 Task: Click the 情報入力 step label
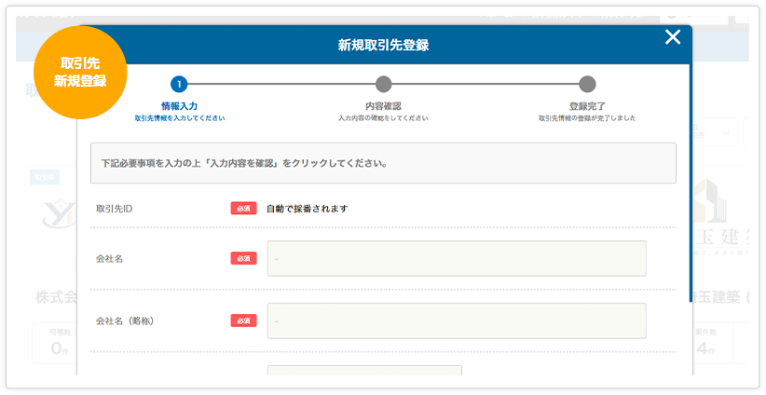pyautogui.click(x=179, y=106)
